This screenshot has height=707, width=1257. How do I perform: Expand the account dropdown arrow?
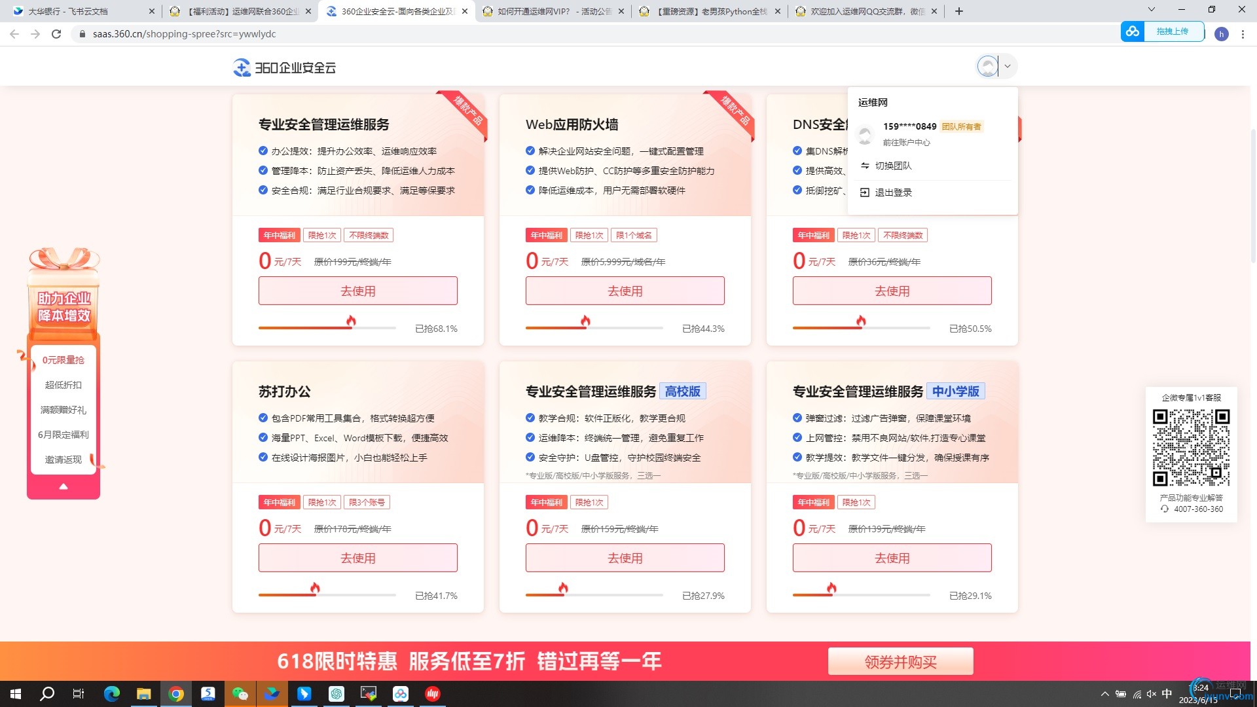point(1008,66)
